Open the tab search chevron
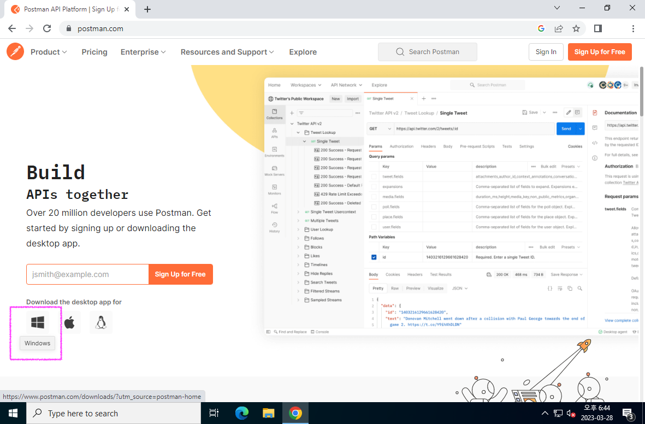This screenshot has height=424, width=645. (x=557, y=8)
